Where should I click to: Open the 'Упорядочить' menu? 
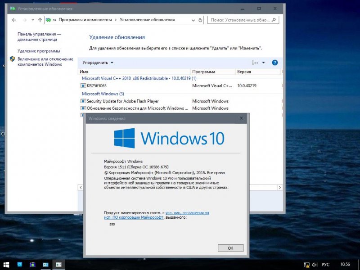coord(98,63)
